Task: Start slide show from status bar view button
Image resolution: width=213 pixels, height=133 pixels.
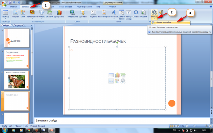Action: (178, 126)
